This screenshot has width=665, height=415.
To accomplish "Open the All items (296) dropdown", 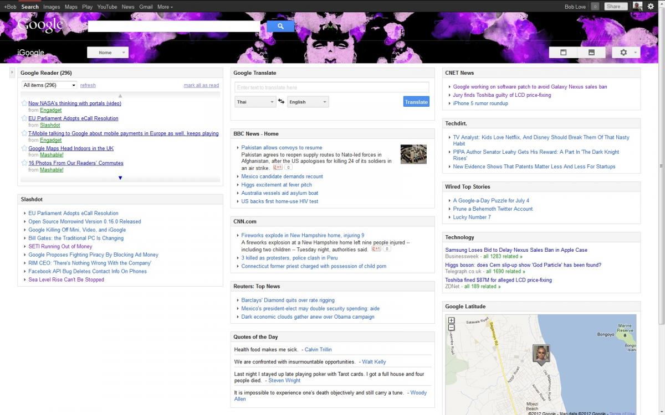I will 49,85.
